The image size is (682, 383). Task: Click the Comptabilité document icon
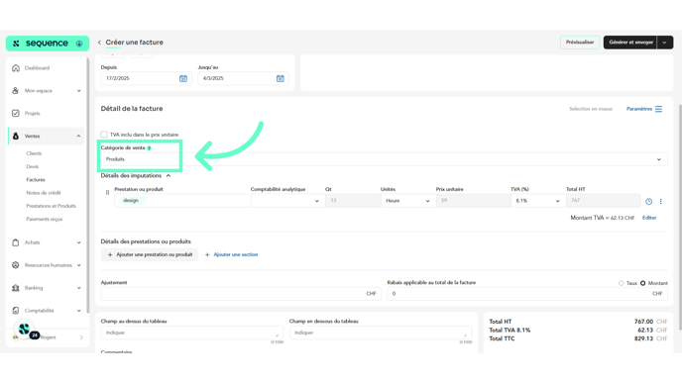[x=16, y=311]
